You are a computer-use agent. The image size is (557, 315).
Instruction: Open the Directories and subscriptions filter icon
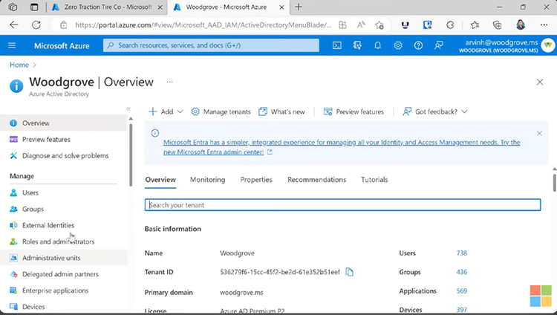coord(357,45)
